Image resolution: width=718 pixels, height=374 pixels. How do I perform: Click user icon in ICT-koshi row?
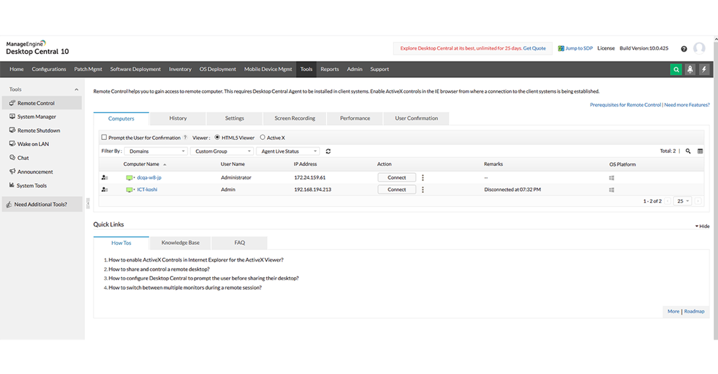click(x=104, y=189)
